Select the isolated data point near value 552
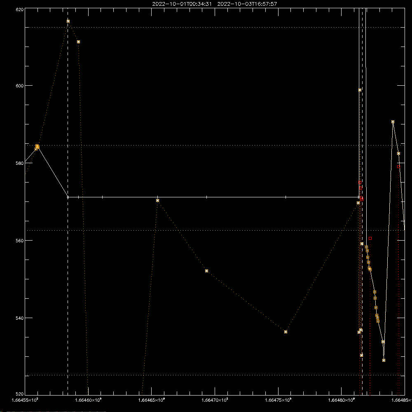Viewport: 412px width, 412px height. 206,271
